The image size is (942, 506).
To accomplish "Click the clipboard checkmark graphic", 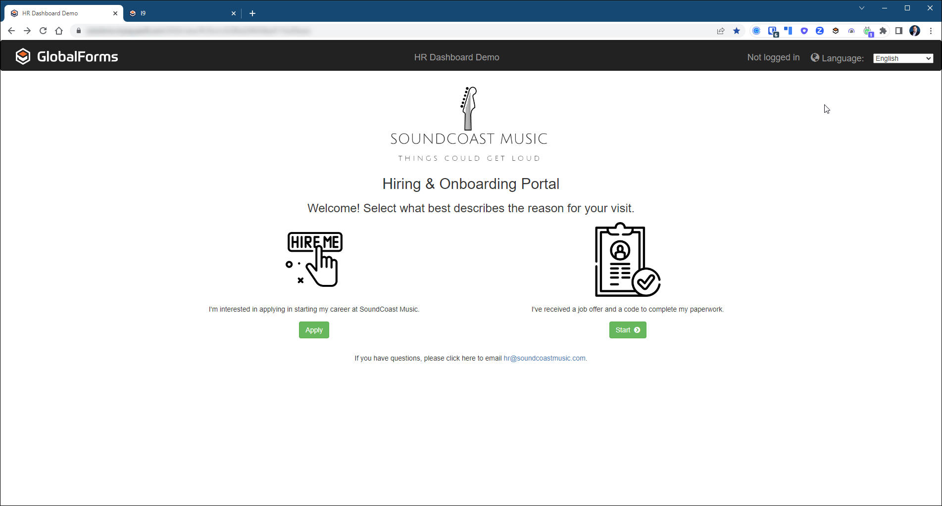I will click(x=627, y=259).
